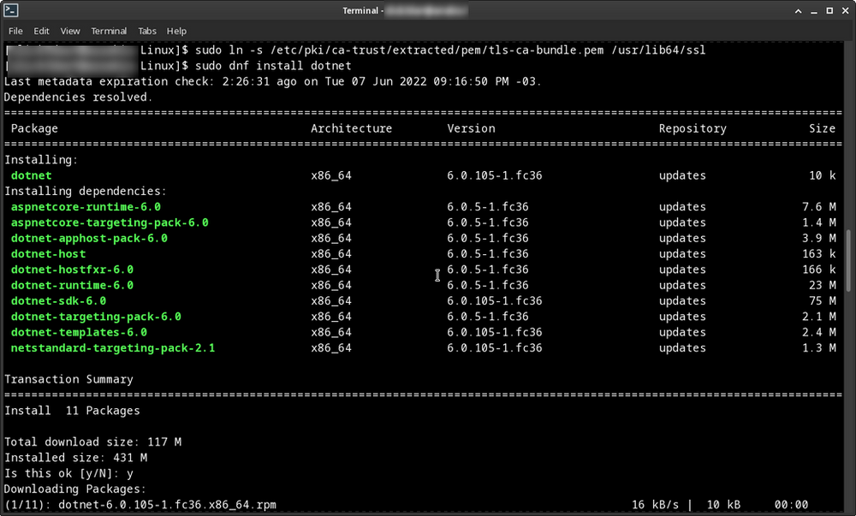This screenshot has height=516, width=856.
Task: Click the vertical scrollbar thumb
Action: [848, 261]
